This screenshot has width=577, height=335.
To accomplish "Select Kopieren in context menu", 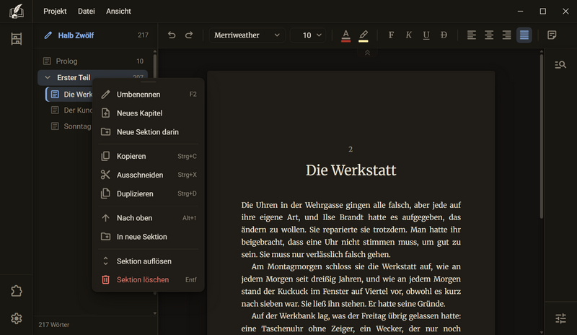I will [149, 156].
